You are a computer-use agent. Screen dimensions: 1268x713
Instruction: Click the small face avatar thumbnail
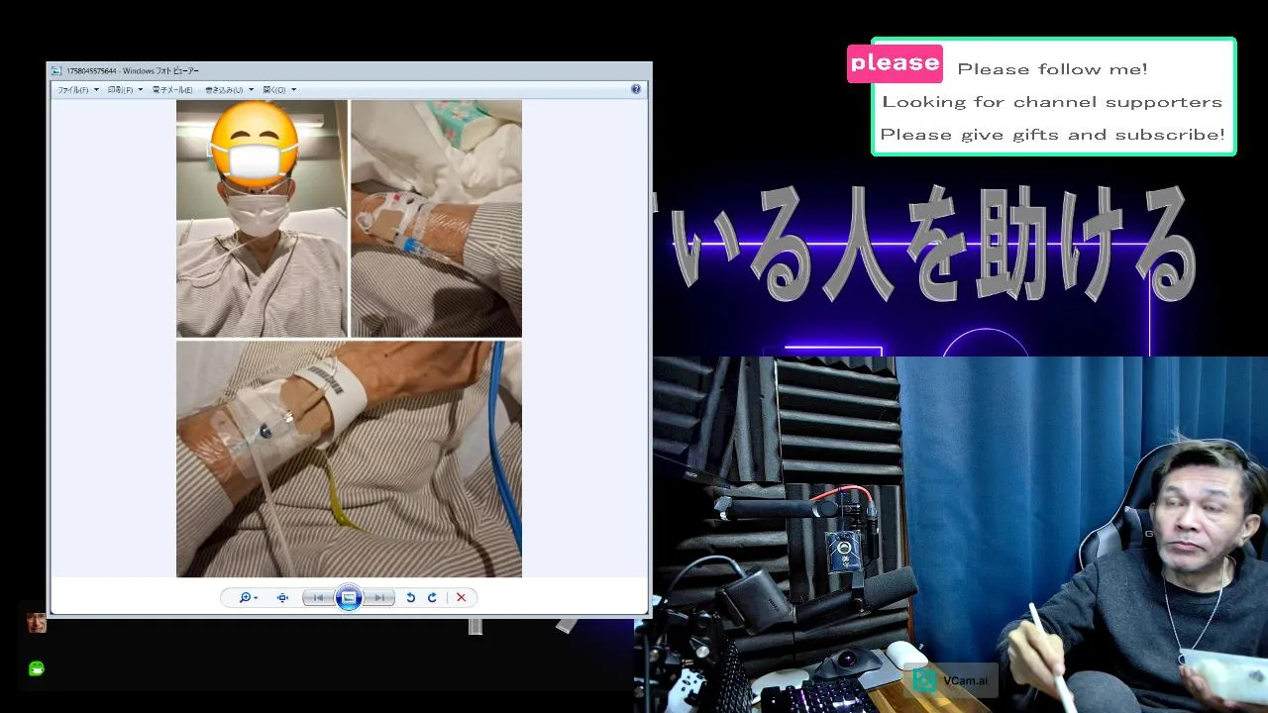[x=37, y=623]
